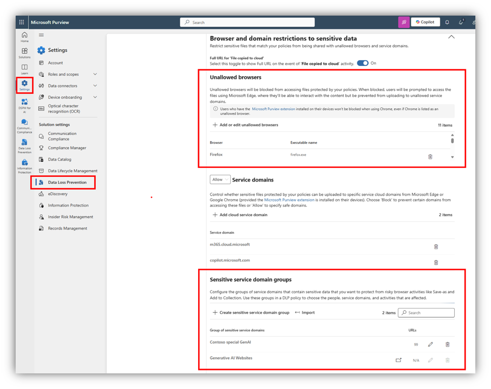Open eDiscovery settings
491x389 pixels.
click(58, 194)
